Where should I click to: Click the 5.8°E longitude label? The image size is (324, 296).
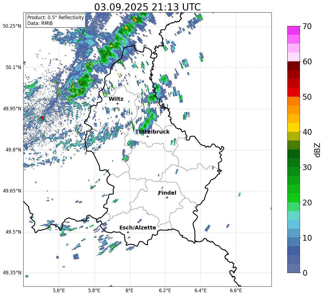[x=94, y=291]
